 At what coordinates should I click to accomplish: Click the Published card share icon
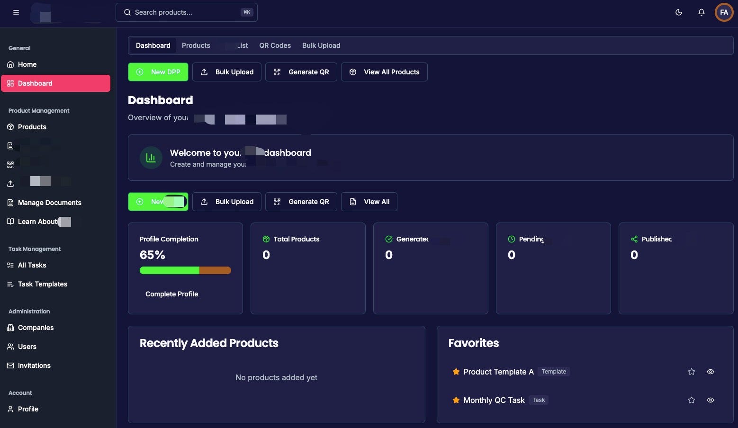coord(634,239)
